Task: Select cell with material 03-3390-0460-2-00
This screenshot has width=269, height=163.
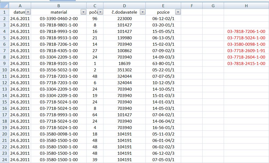Action: pos(59,18)
